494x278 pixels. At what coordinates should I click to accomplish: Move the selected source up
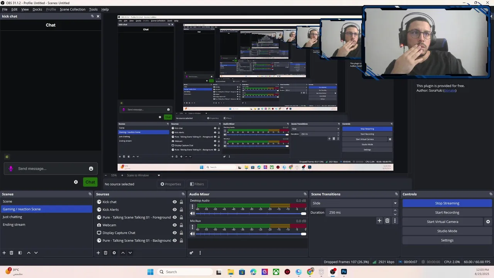point(123,253)
